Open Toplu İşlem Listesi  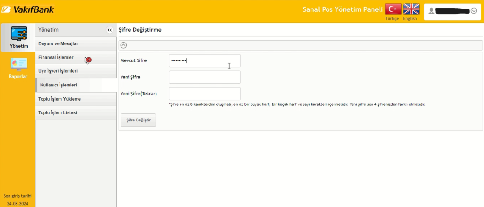point(58,113)
